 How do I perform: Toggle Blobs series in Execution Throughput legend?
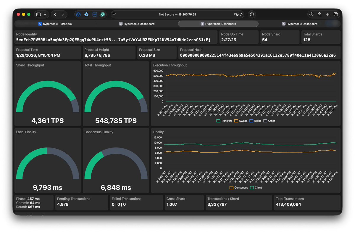click(256, 121)
